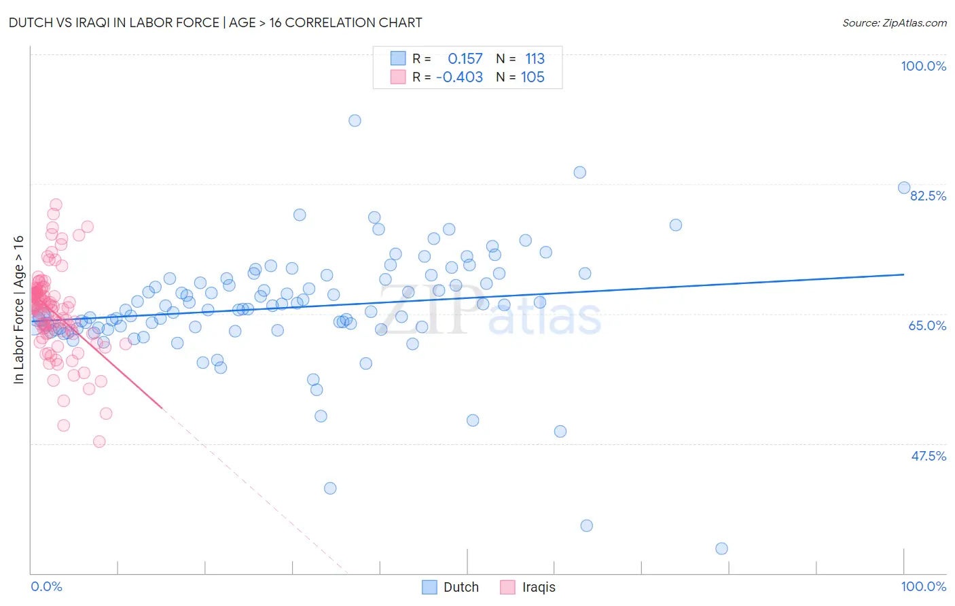This screenshot has width=955, height=606.
Task: Select the Iraqis legend label
Action: (539, 587)
